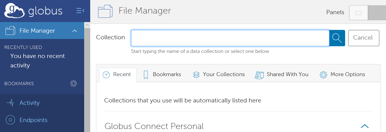This screenshot has width=386, height=132.
Task: Click the BOOKMARKS sidebar label
Action: point(19,84)
